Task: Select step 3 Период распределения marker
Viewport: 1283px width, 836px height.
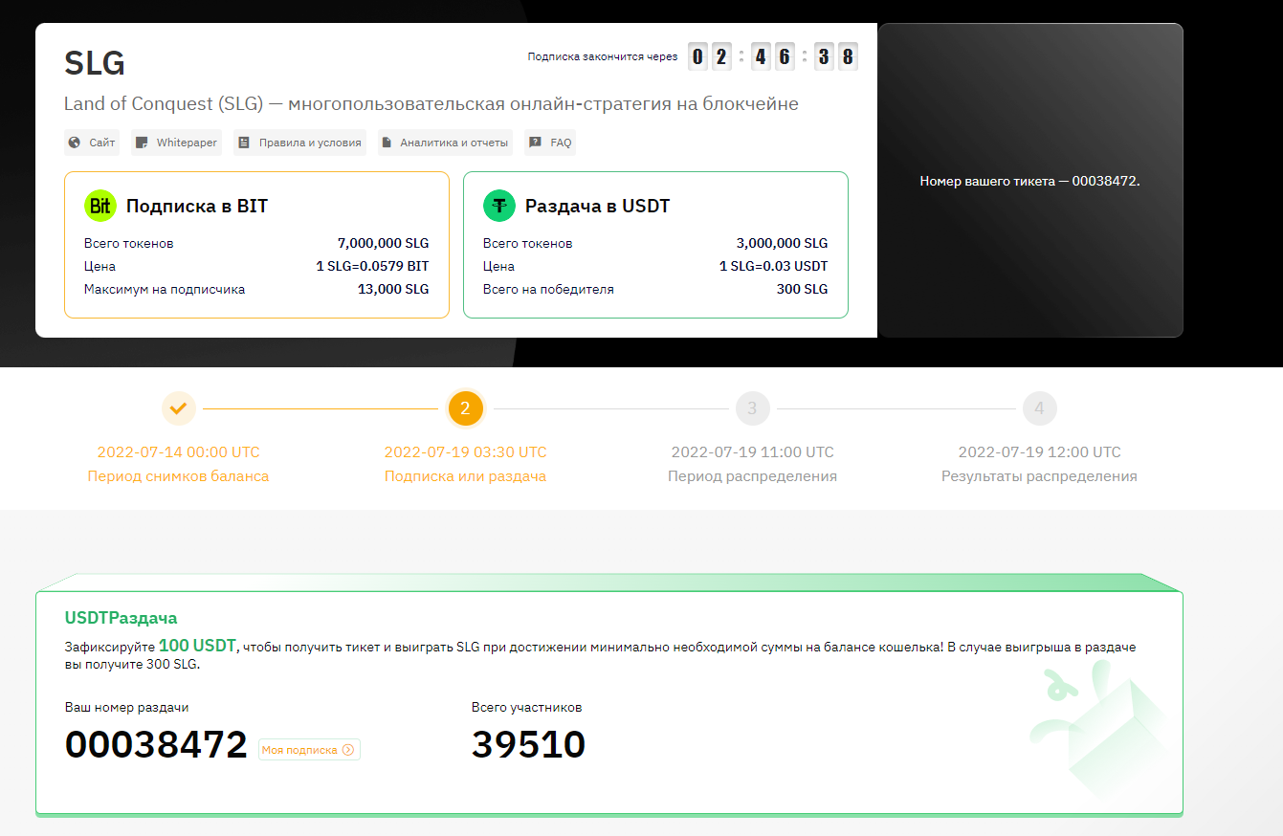Action: [x=752, y=409]
